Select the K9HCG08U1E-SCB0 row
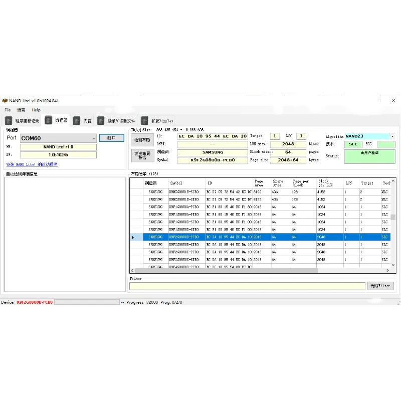The height and width of the screenshot is (401, 401). click(260, 192)
